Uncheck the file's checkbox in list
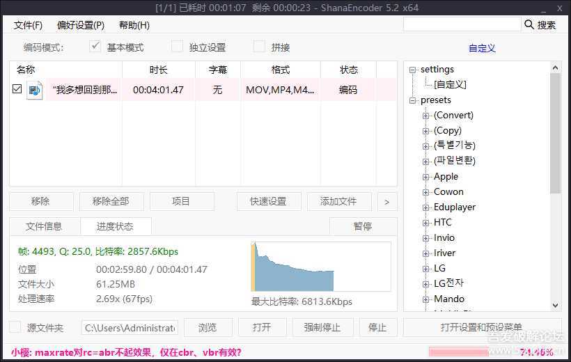 click(17, 89)
